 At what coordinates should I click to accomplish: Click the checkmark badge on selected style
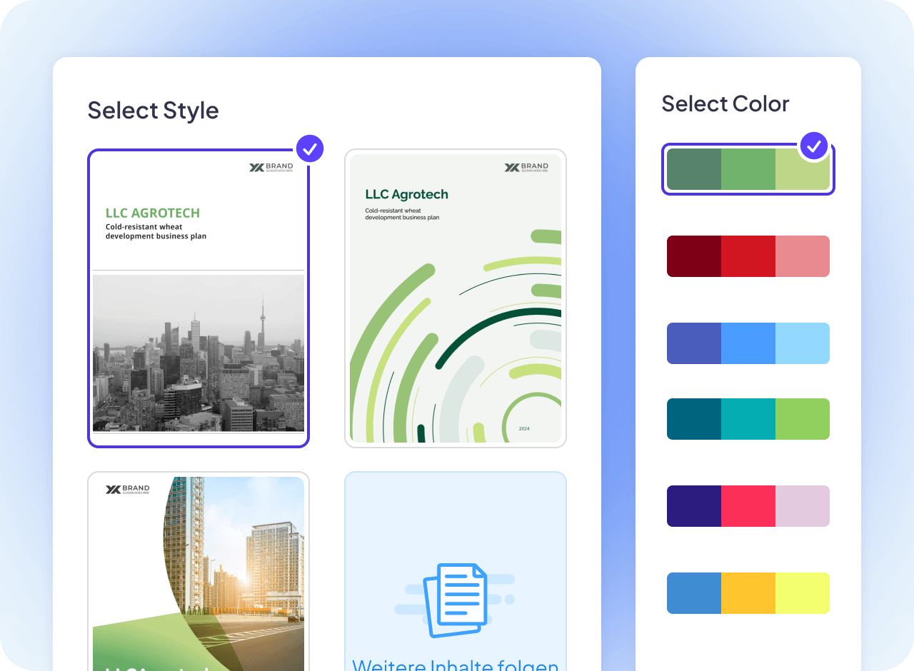coord(310,148)
